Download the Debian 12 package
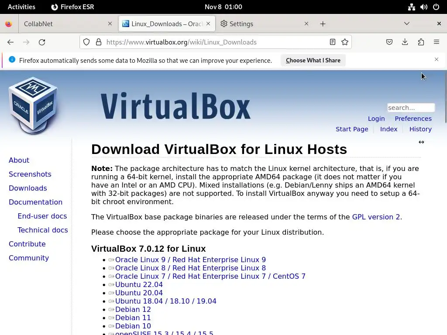The width and height of the screenshot is (447, 335). coord(133,309)
